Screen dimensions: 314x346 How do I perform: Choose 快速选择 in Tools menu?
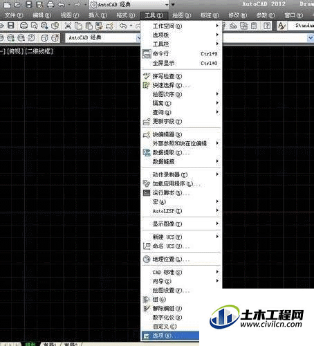[x=181, y=85]
